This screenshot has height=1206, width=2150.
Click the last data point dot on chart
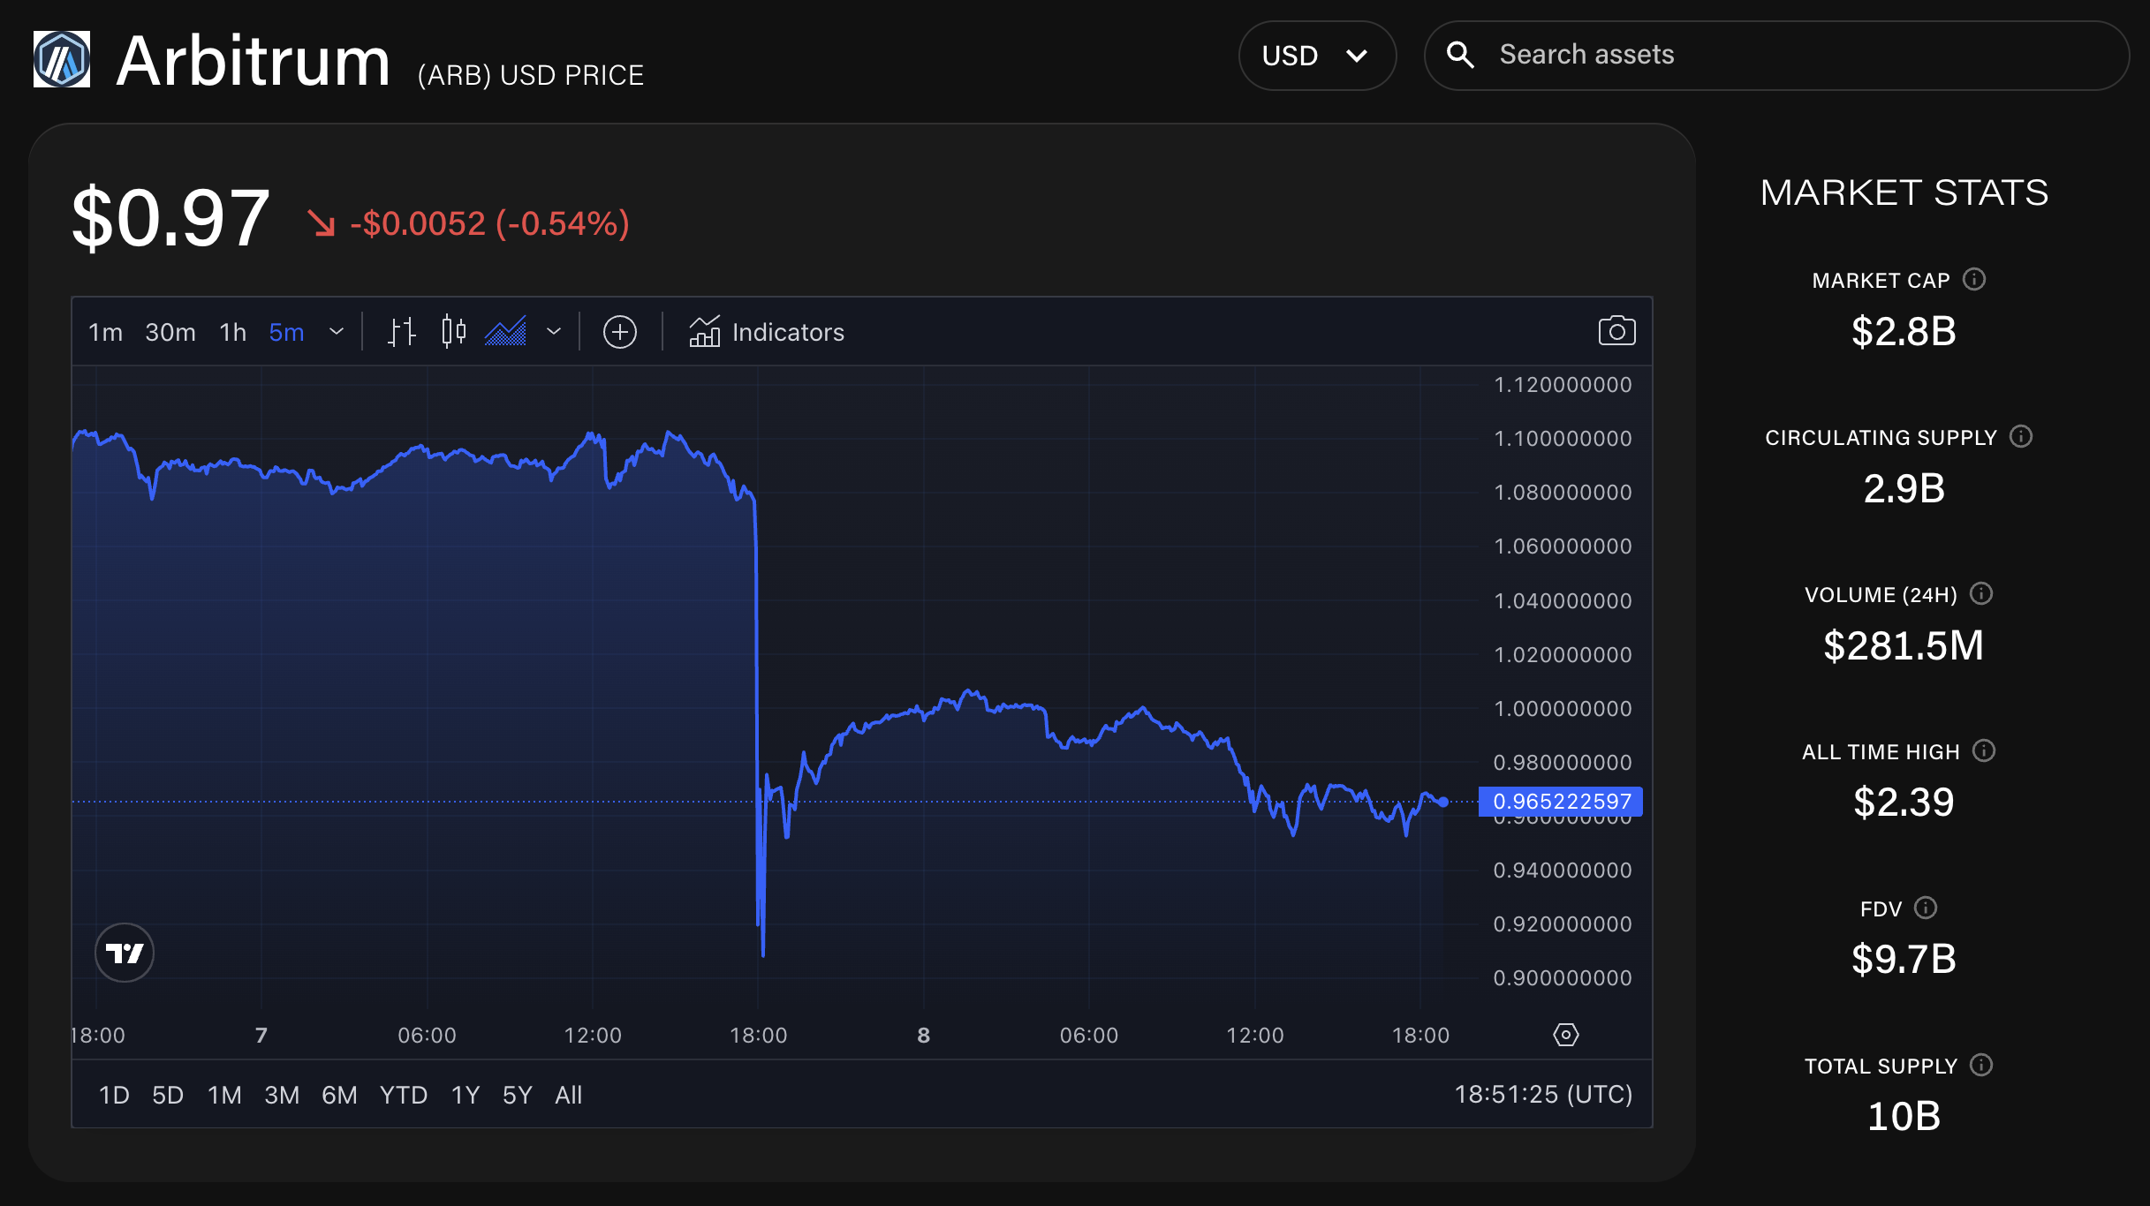click(1443, 803)
